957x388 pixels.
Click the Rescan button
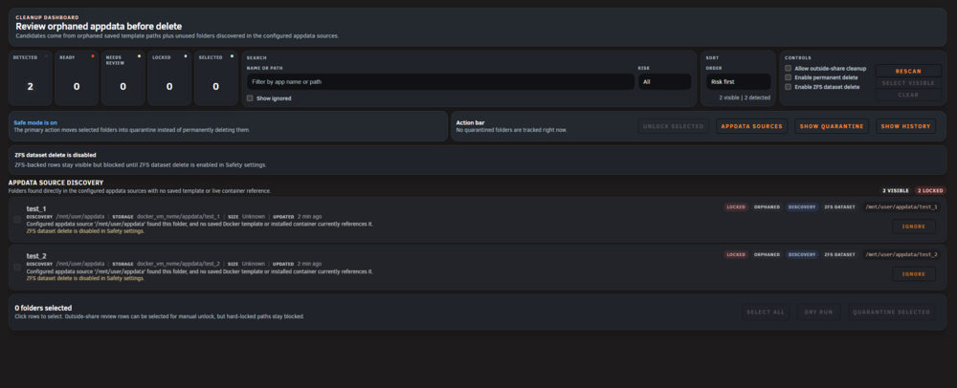(908, 71)
